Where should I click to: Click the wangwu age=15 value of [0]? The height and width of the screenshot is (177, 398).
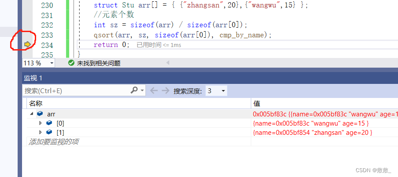pyautogui.click(x=311, y=123)
